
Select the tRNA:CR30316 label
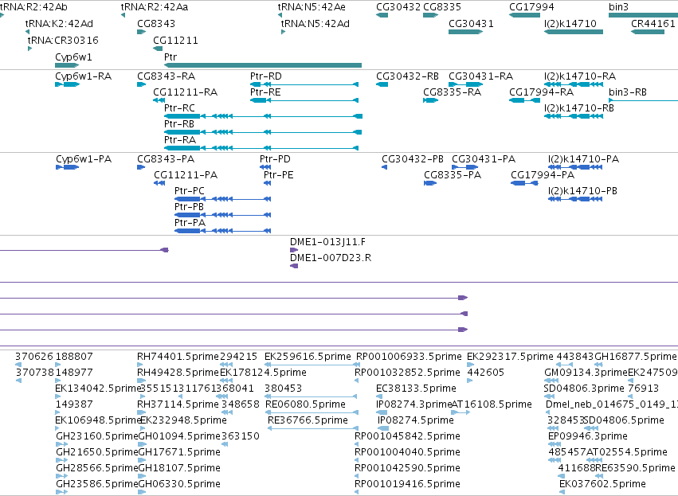tap(63, 40)
